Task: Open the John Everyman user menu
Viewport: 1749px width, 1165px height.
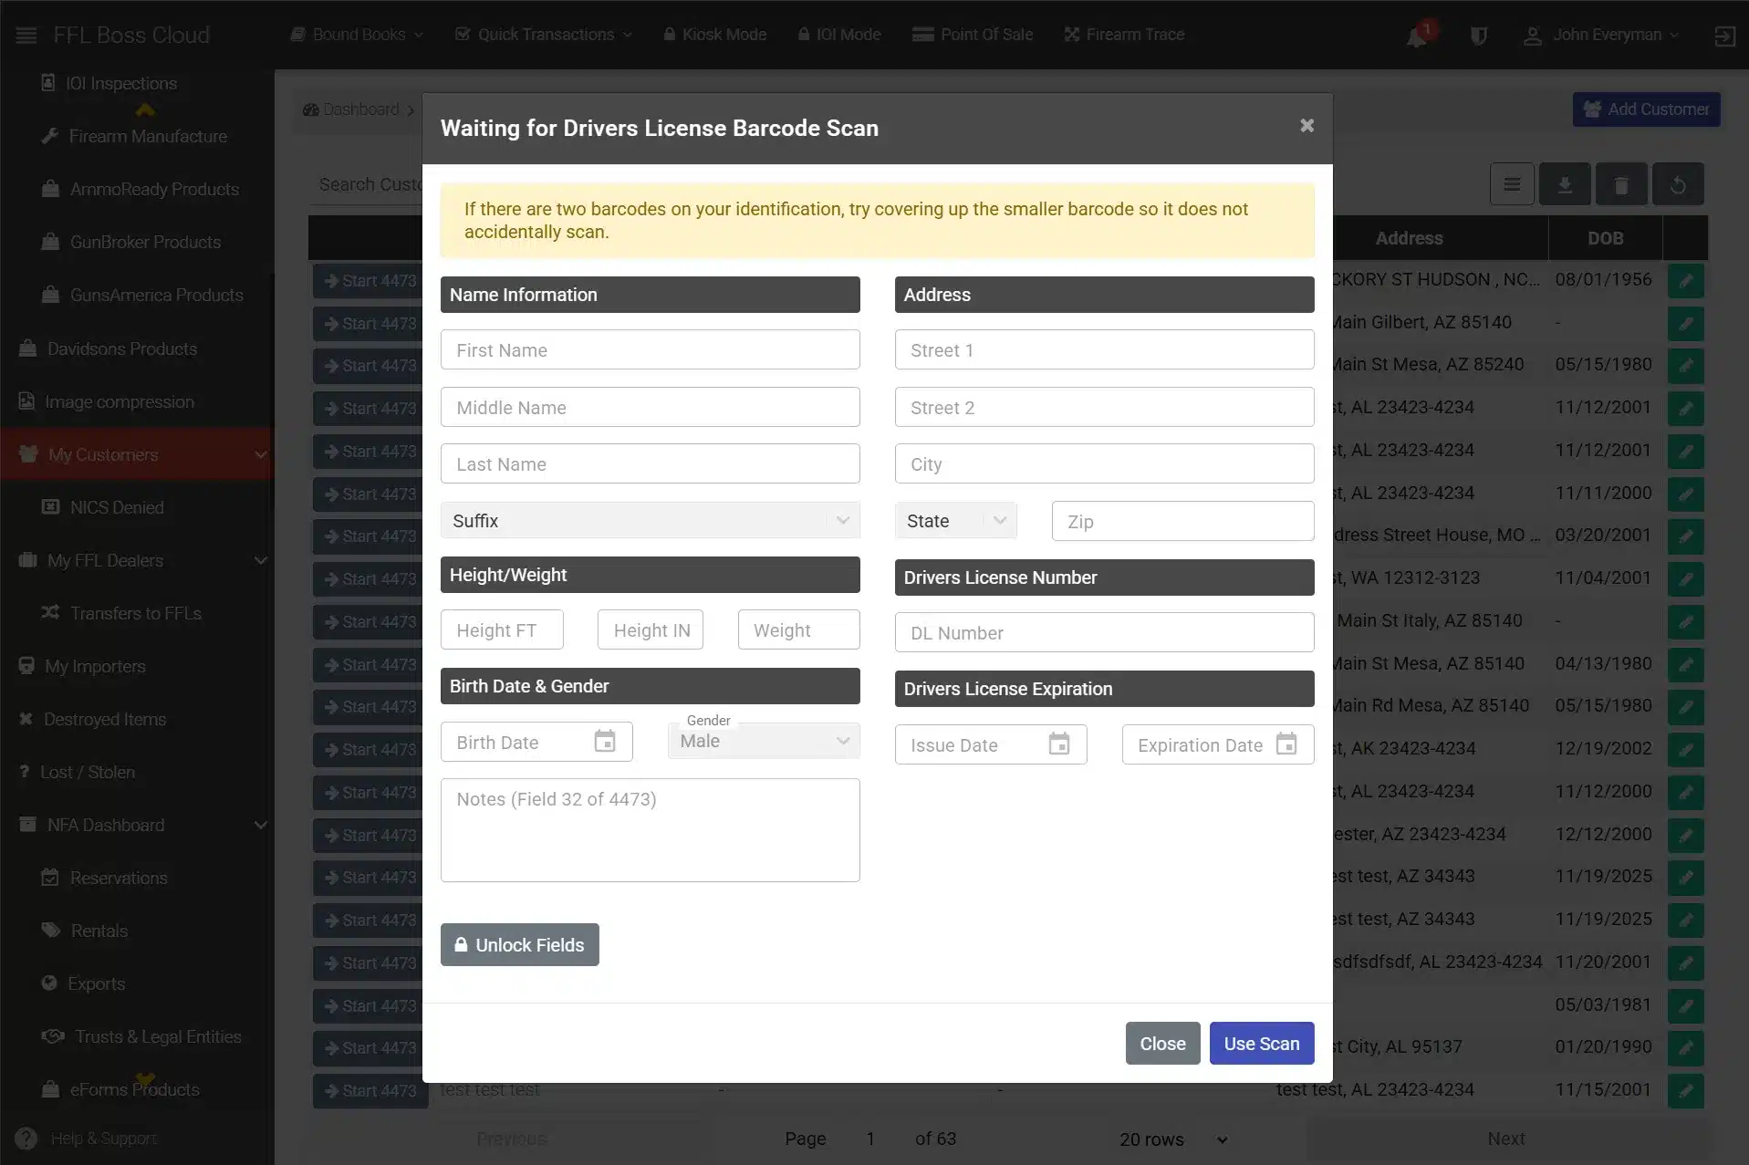Action: click(1602, 35)
